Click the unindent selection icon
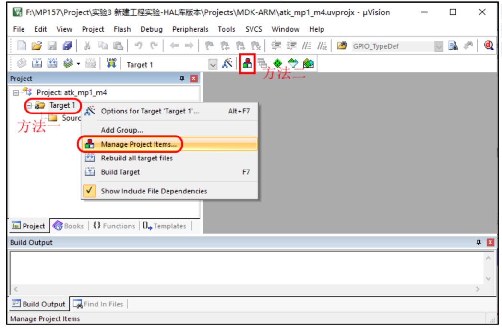502x329 pixels. pyautogui.click(x=291, y=45)
